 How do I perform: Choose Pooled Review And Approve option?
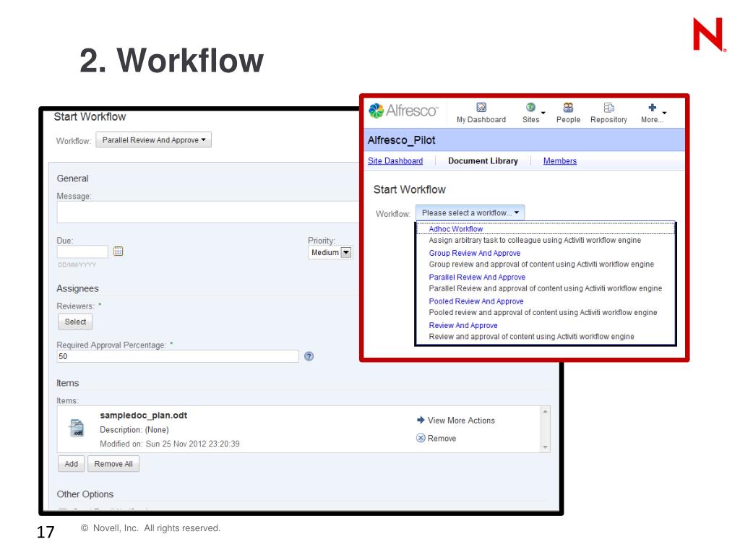476,301
